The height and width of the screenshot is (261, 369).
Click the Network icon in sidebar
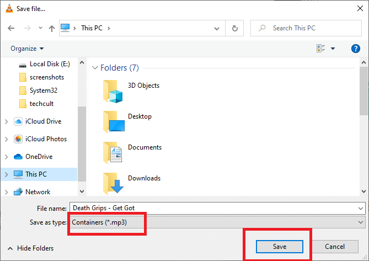point(18,192)
